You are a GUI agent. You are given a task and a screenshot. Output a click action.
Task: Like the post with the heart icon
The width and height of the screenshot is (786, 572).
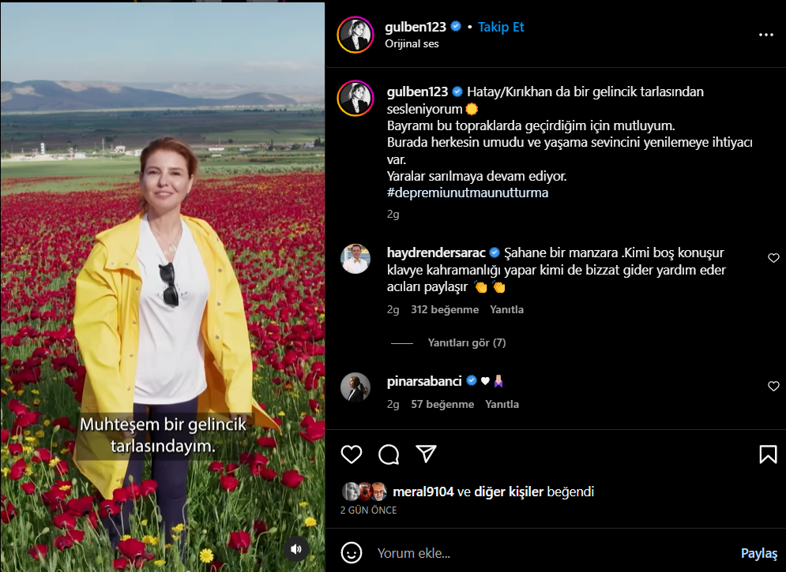[x=352, y=454]
